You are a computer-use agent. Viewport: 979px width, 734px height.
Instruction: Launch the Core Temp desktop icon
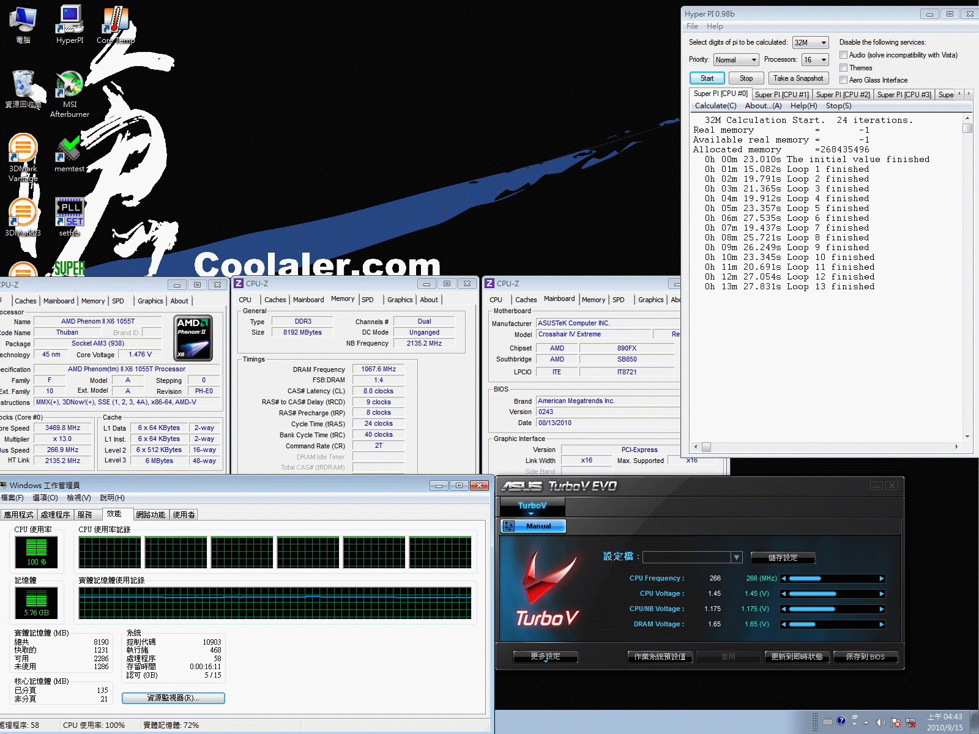(x=116, y=24)
